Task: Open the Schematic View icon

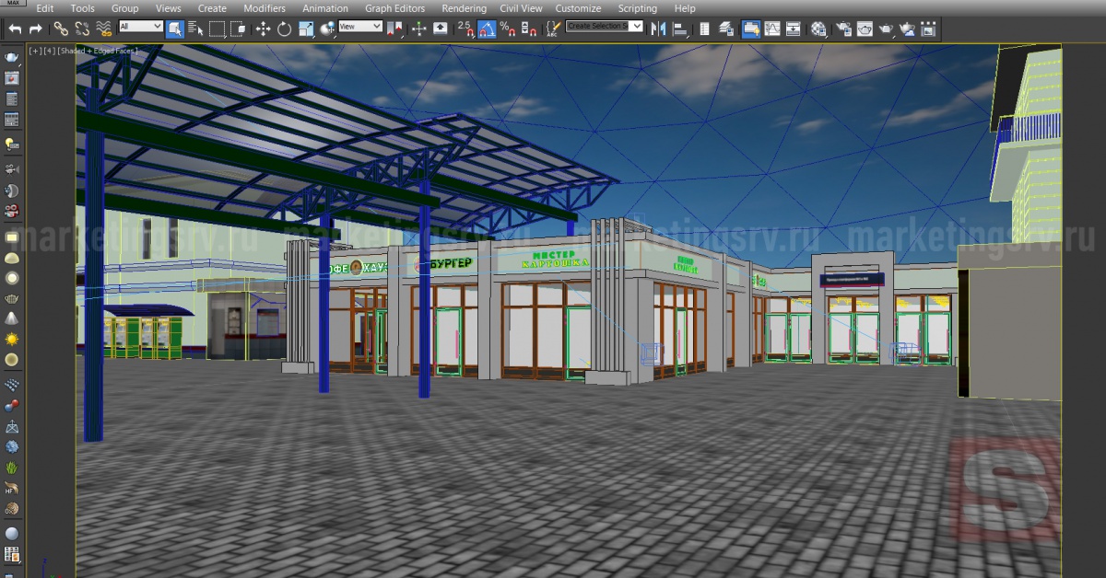Action: 794,29
